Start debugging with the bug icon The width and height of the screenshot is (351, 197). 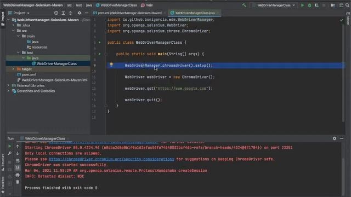pyautogui.click(x=309, y=5)
